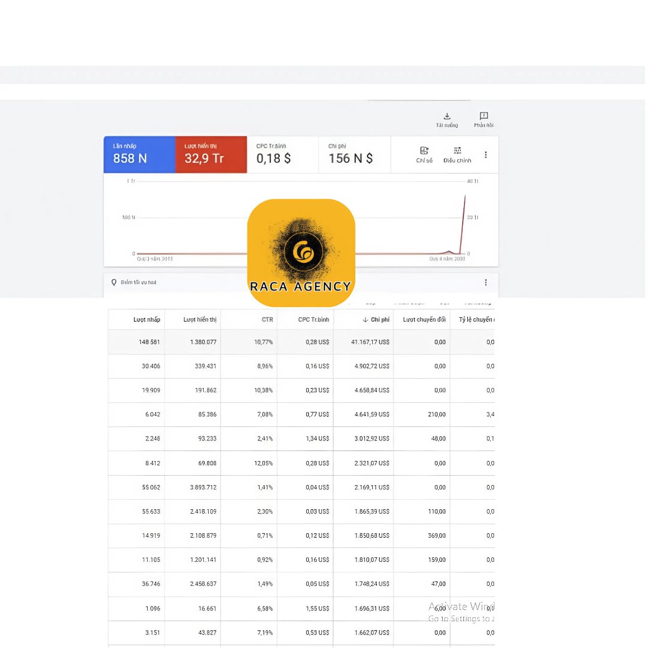Click the CTR cell 2,30%
This screenshot has width=648, height=648.
click(x=265, y=511)
